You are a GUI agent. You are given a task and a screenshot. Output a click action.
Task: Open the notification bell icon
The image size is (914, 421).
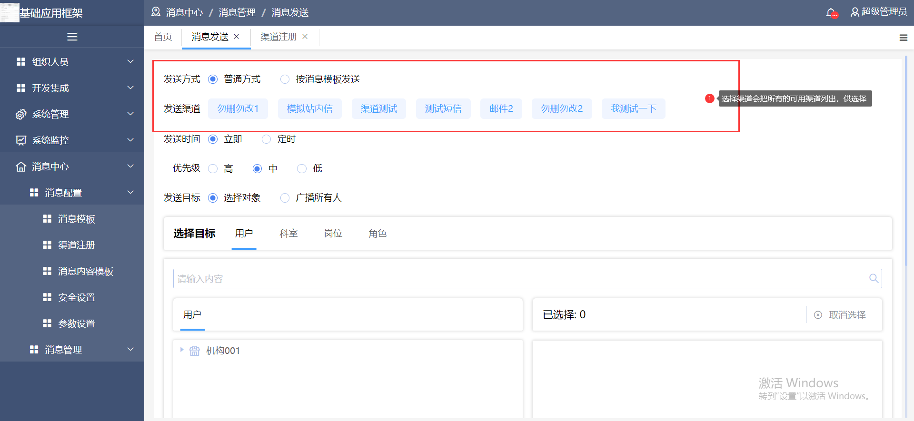pyautogui.click(x=831, y=13)
